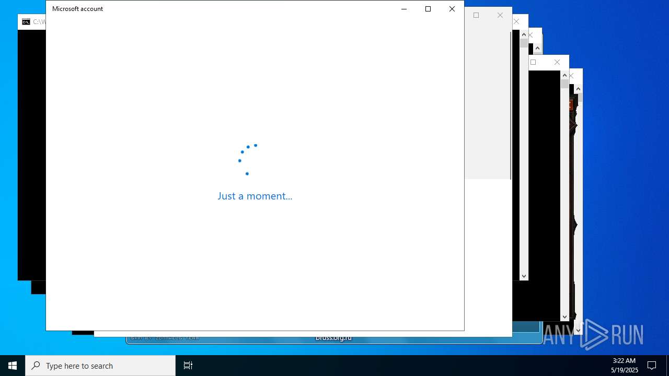
Task: Open the Windows Start menu
Action: [13, 366]
